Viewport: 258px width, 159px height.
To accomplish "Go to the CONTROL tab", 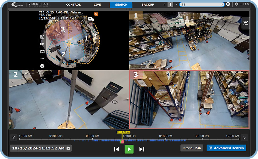I will (73, 5).
